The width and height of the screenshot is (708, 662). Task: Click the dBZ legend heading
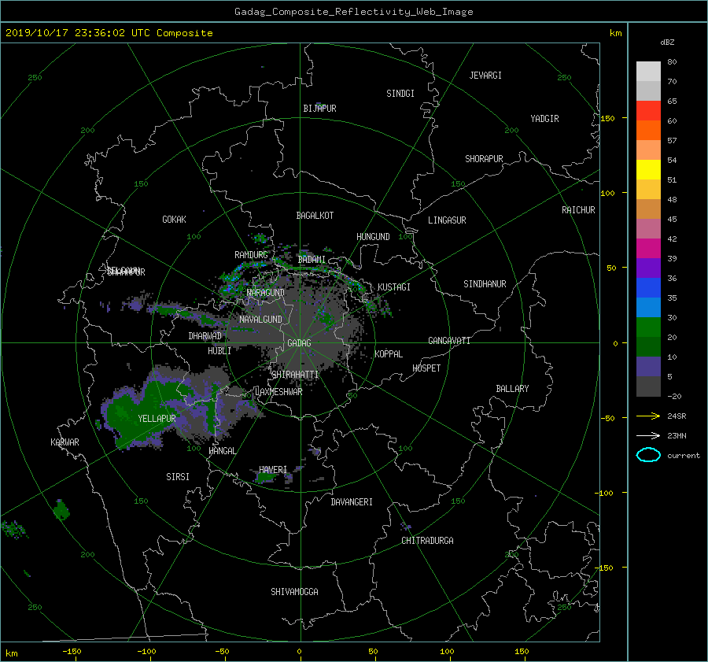coord(667,42)
